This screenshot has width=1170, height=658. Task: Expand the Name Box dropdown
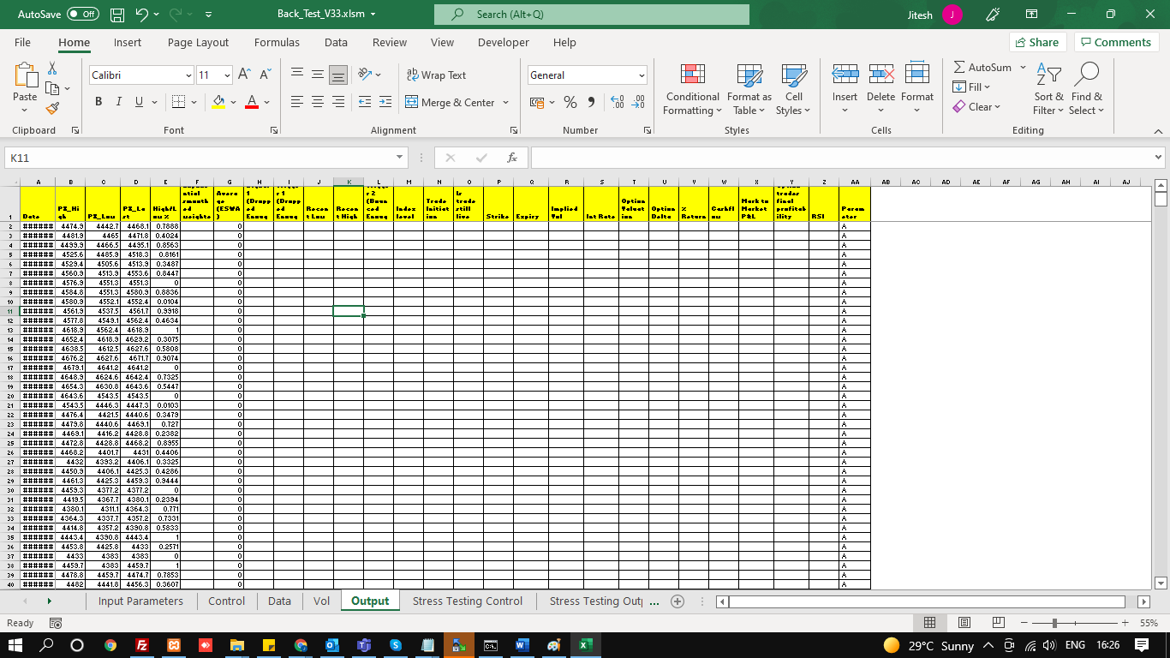pyautogui.click(x=400, y=158)
